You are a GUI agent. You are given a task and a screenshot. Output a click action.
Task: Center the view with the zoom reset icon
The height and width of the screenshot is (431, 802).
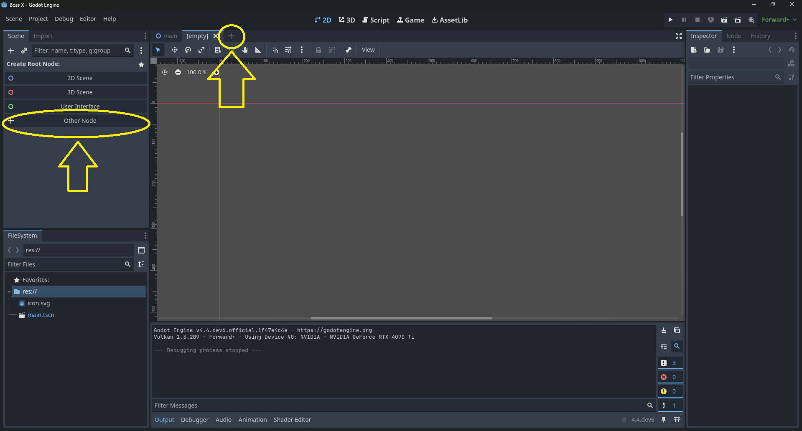[165, 72]
